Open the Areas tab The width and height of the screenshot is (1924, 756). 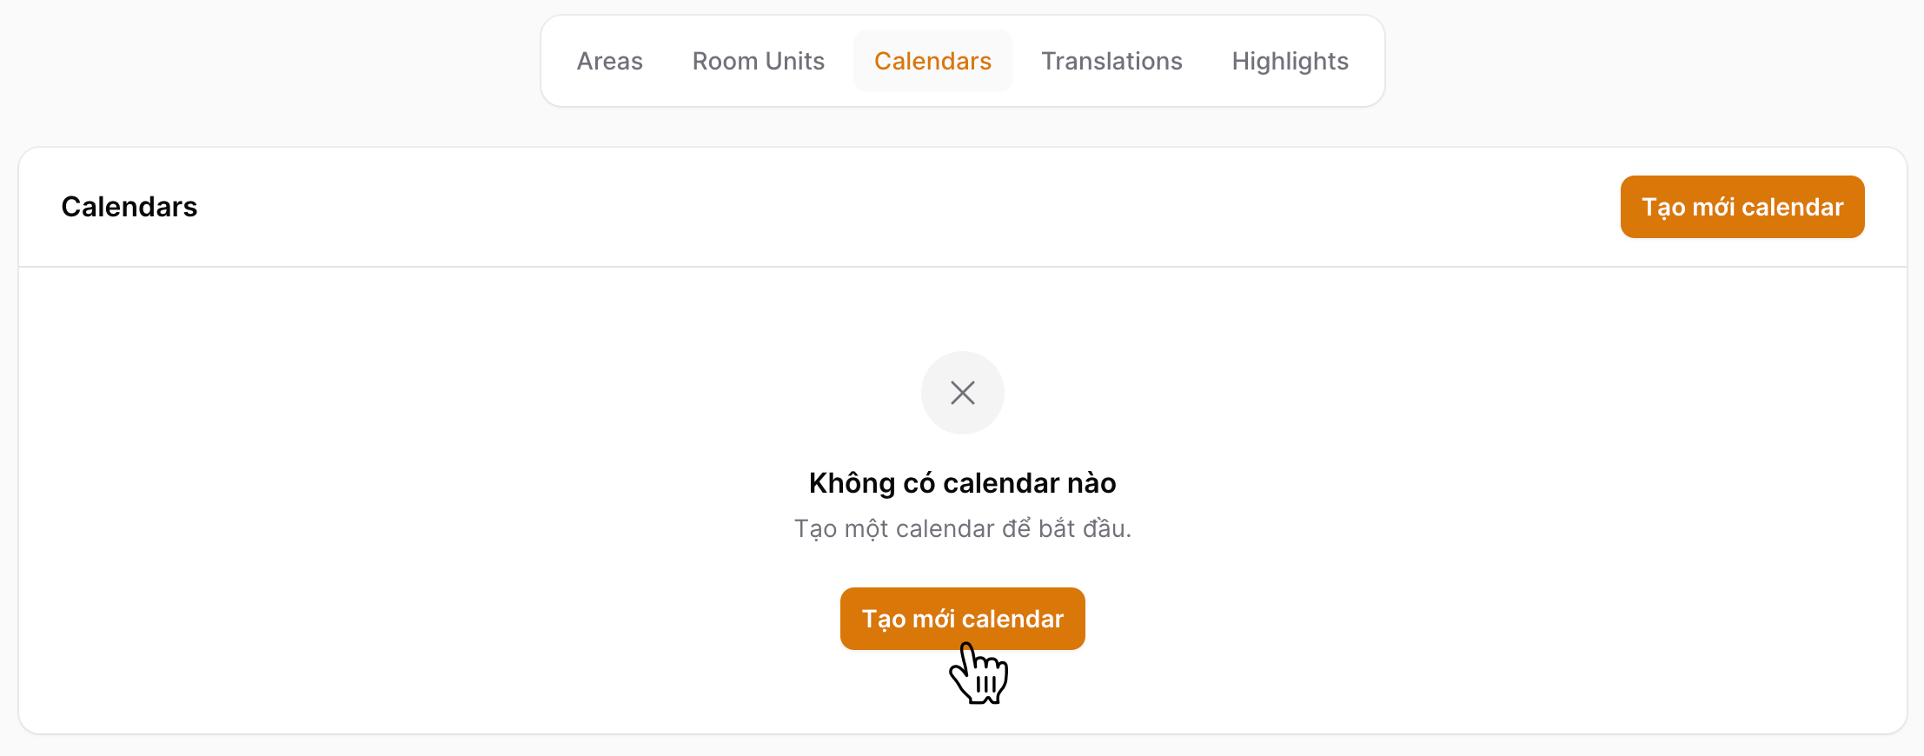pos(609,61)
